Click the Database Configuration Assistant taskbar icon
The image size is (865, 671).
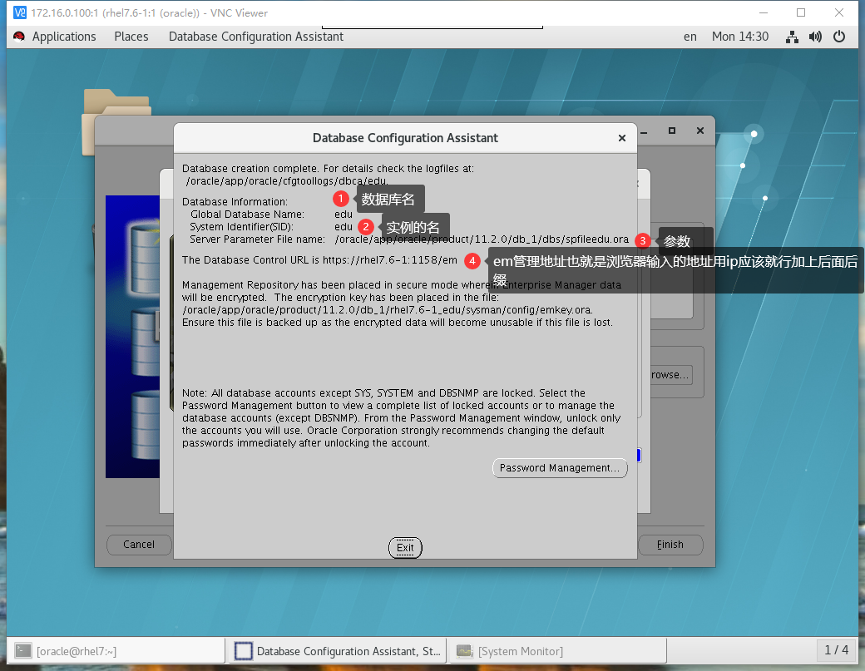coord(243,650)
